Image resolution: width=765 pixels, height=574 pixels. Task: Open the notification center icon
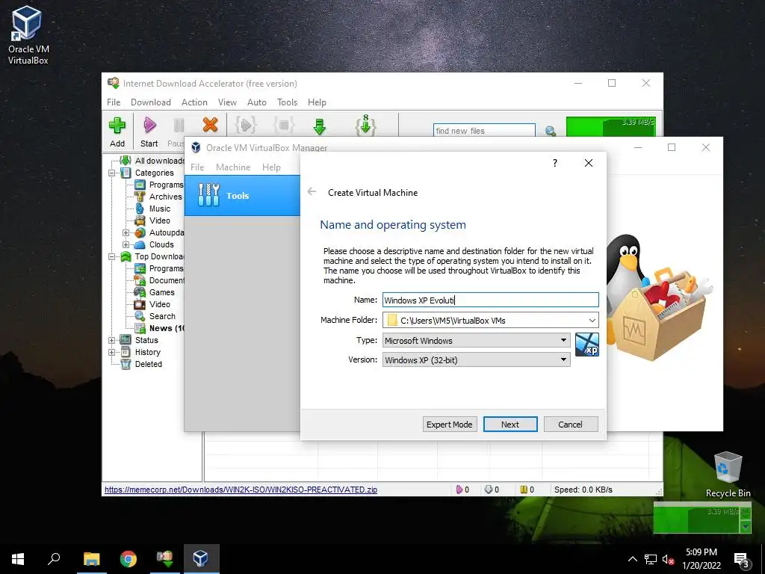(x=742, y=559)
